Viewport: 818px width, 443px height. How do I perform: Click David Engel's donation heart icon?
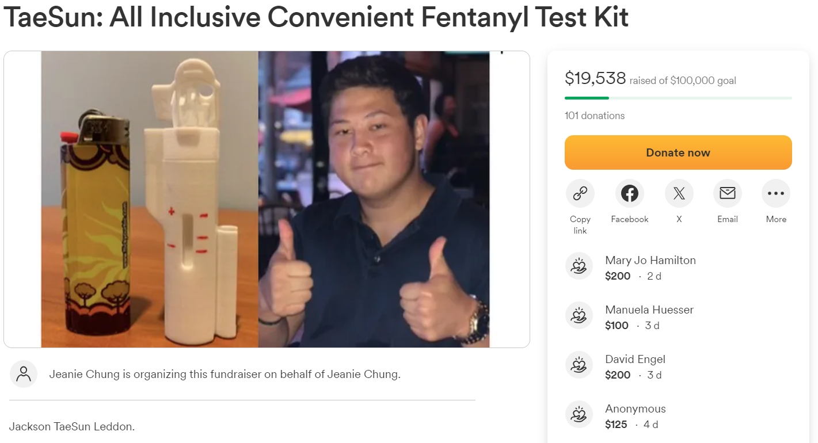point(579,365)
